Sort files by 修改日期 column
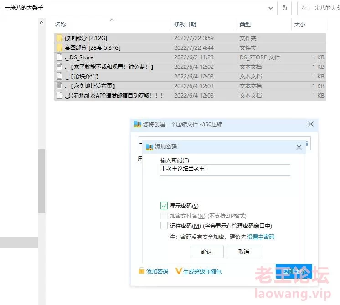Viewport: 340px width, 305px height. (185, 25)
